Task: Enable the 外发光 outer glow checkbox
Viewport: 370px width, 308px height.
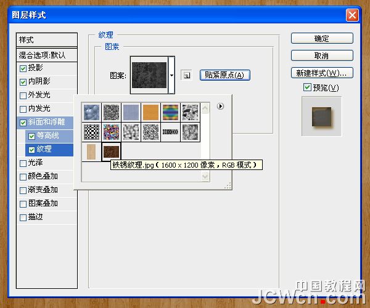Action: pos(23,95)
